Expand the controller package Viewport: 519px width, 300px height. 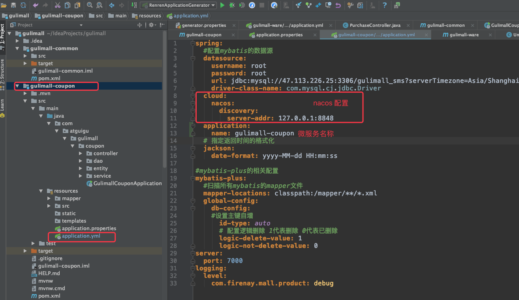tap(81, 154)
